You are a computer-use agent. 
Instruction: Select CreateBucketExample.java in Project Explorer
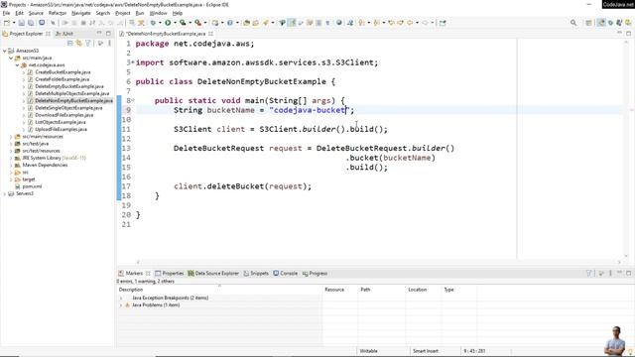tap(63, 72)
